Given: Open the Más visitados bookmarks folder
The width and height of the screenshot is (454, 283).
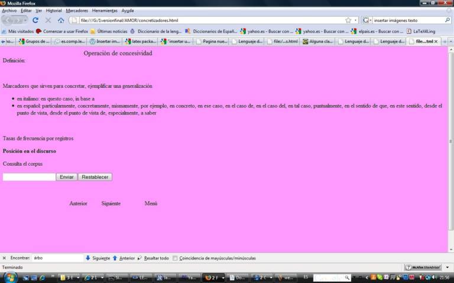Looking at the screenshot, I should pyautogui.click(x=18, y=31).
